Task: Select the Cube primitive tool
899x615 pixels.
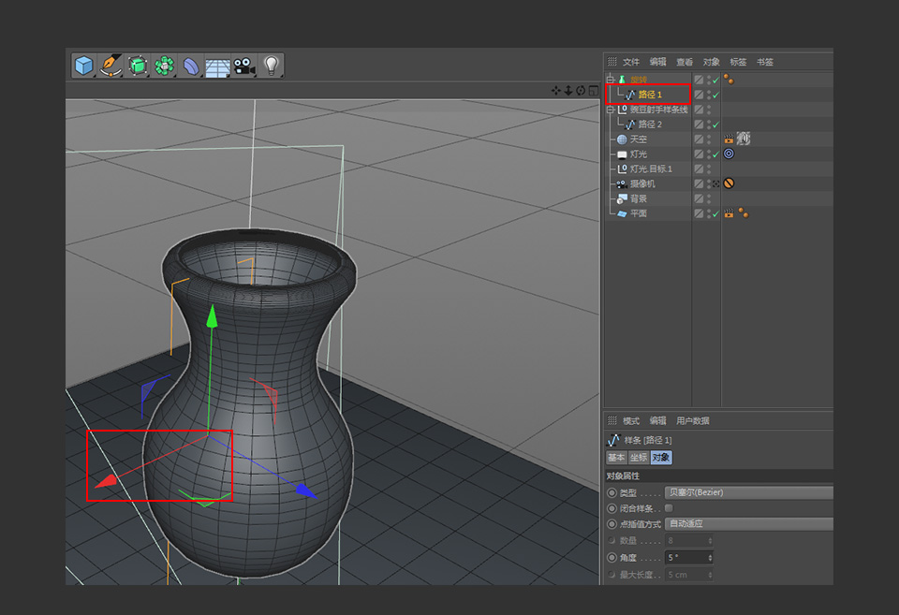Action: click(84, 66)
